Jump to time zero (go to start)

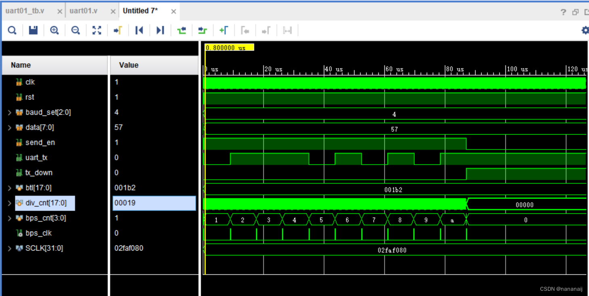[139, 30]
